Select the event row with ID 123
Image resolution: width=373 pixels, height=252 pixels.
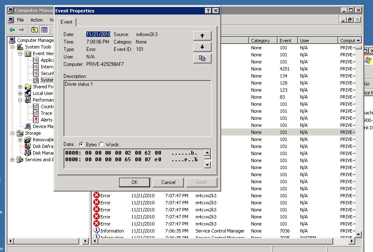(x=288, y=90)
